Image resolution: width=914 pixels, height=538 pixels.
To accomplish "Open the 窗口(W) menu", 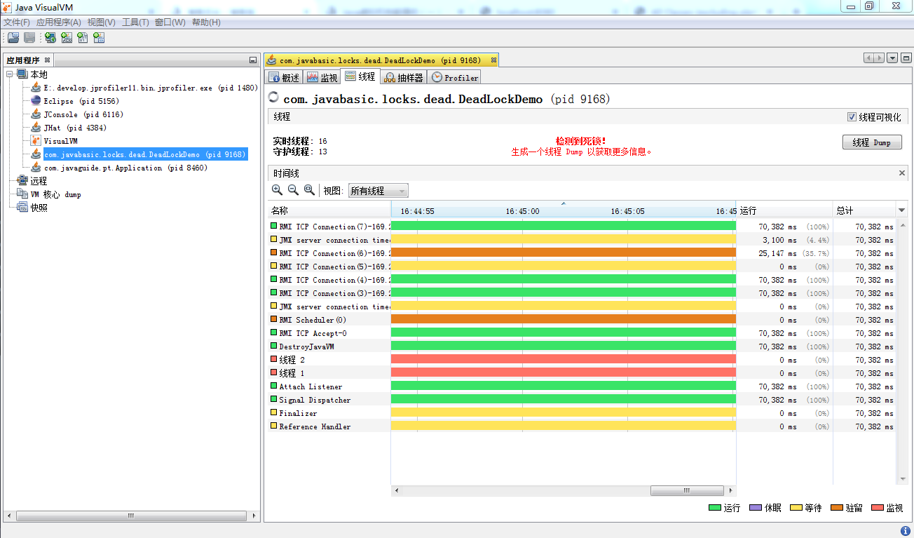I will point(170,22).
